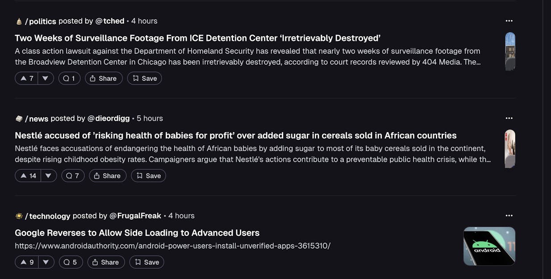Go to the /technology community
The image size is (551, 279).
click(48, 216)
